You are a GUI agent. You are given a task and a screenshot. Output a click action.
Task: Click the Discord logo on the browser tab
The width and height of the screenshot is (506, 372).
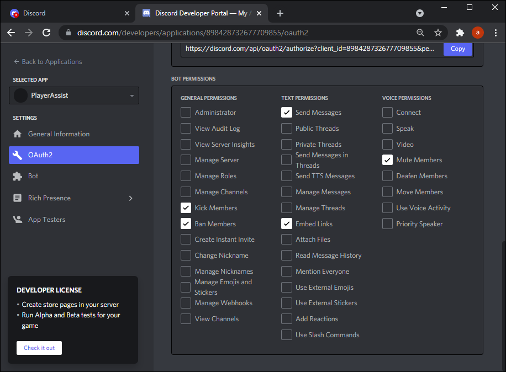[x=13, y=13]
